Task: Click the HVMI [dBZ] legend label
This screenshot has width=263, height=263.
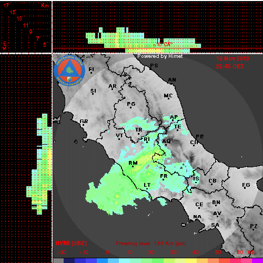Action: click(x=71, y=243)
